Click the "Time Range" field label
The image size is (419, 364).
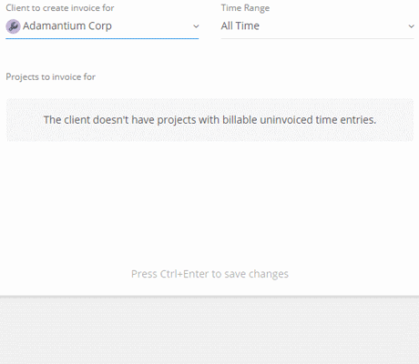point(245,8)
